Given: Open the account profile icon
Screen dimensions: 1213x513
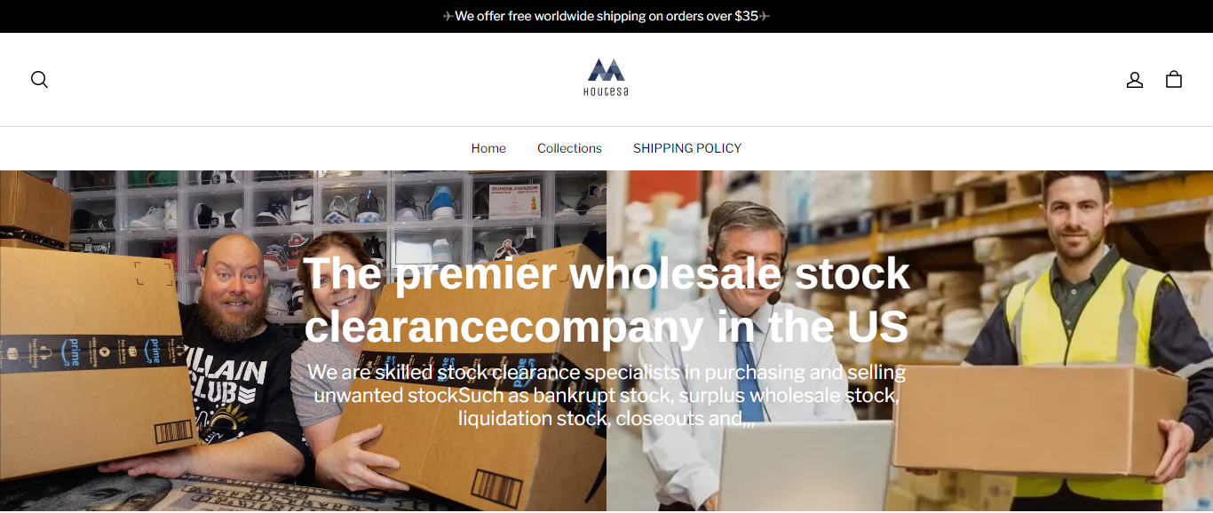Looking at the screenshot, I should (x=1134, y=80).
